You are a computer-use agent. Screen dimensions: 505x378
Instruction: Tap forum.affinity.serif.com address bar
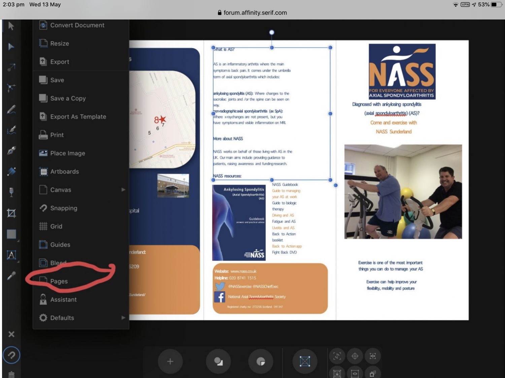(252, 13)
